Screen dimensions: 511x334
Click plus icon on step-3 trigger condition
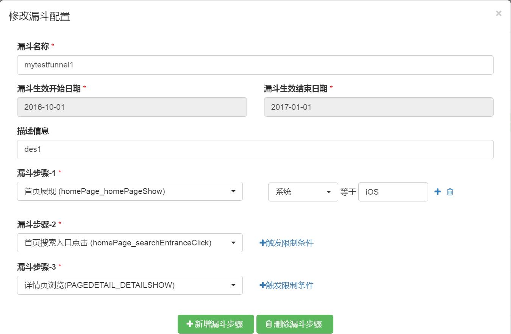pyautogui.click(x=263, y=285)
